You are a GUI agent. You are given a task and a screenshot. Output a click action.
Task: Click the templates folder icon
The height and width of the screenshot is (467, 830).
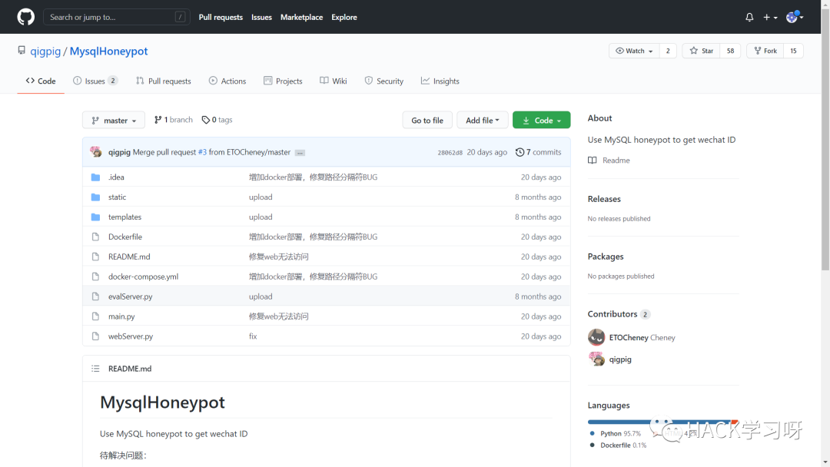[x=95, y=217]
